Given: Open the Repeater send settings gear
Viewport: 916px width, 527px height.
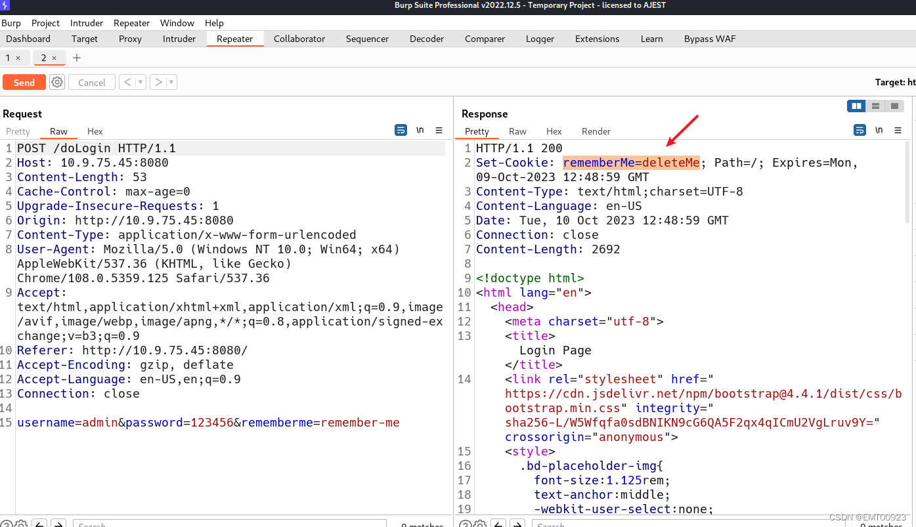Looking at the screenshot, I should click(57, 82).
